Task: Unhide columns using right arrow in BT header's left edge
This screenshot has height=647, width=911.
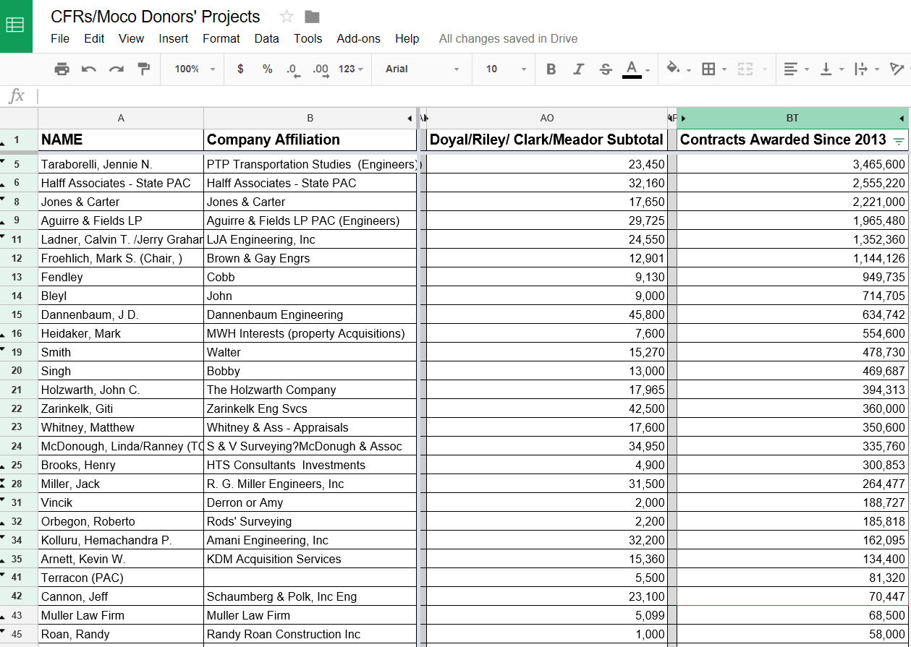Action: click(x=683, y=118)
